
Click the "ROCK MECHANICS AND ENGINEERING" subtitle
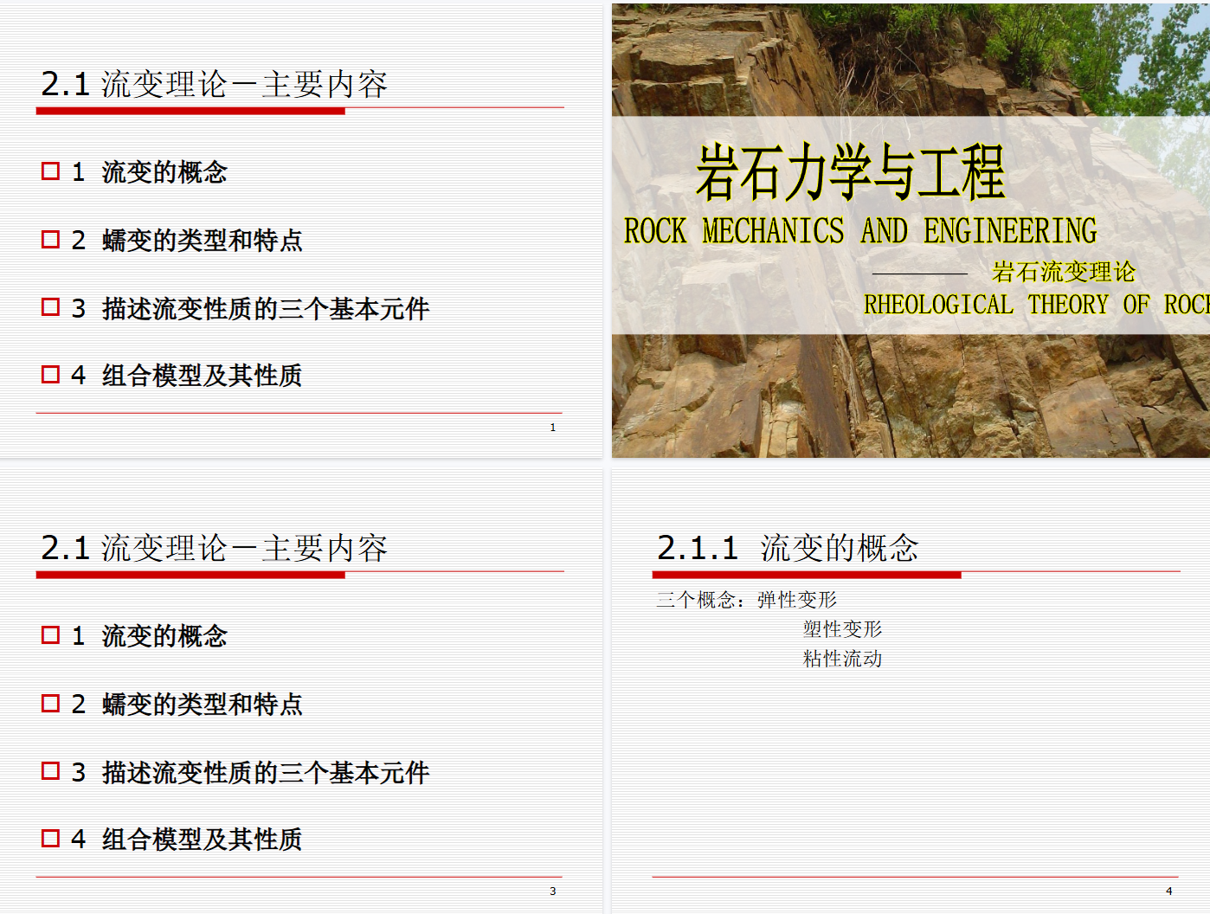860,231
